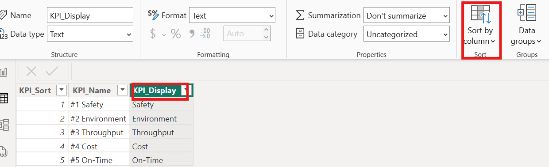The height and width of the screenshot is (167, 549).
Task: Select the cell '#2 Environment'
Action: tap(99, 118)
